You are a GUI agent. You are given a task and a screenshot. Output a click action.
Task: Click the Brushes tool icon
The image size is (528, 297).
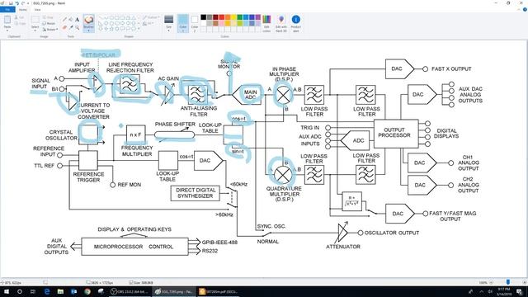pos(88,20)
